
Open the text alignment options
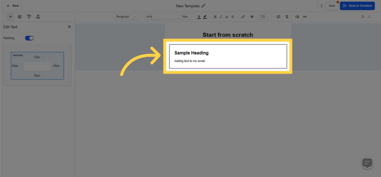[252, 17]
